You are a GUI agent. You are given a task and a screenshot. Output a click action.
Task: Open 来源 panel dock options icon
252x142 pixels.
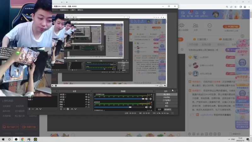pos(91,91)
